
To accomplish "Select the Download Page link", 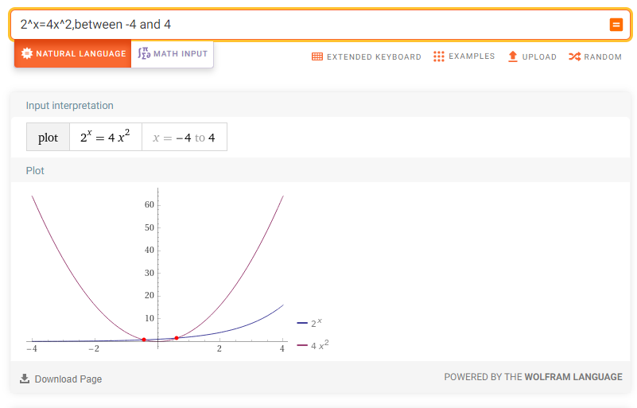I will click(x=61, y=379).
